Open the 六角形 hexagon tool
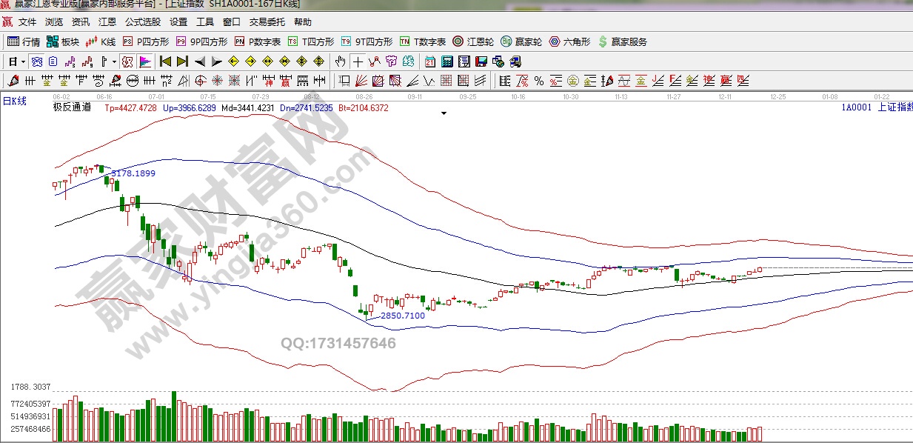 tap(569, 41)
